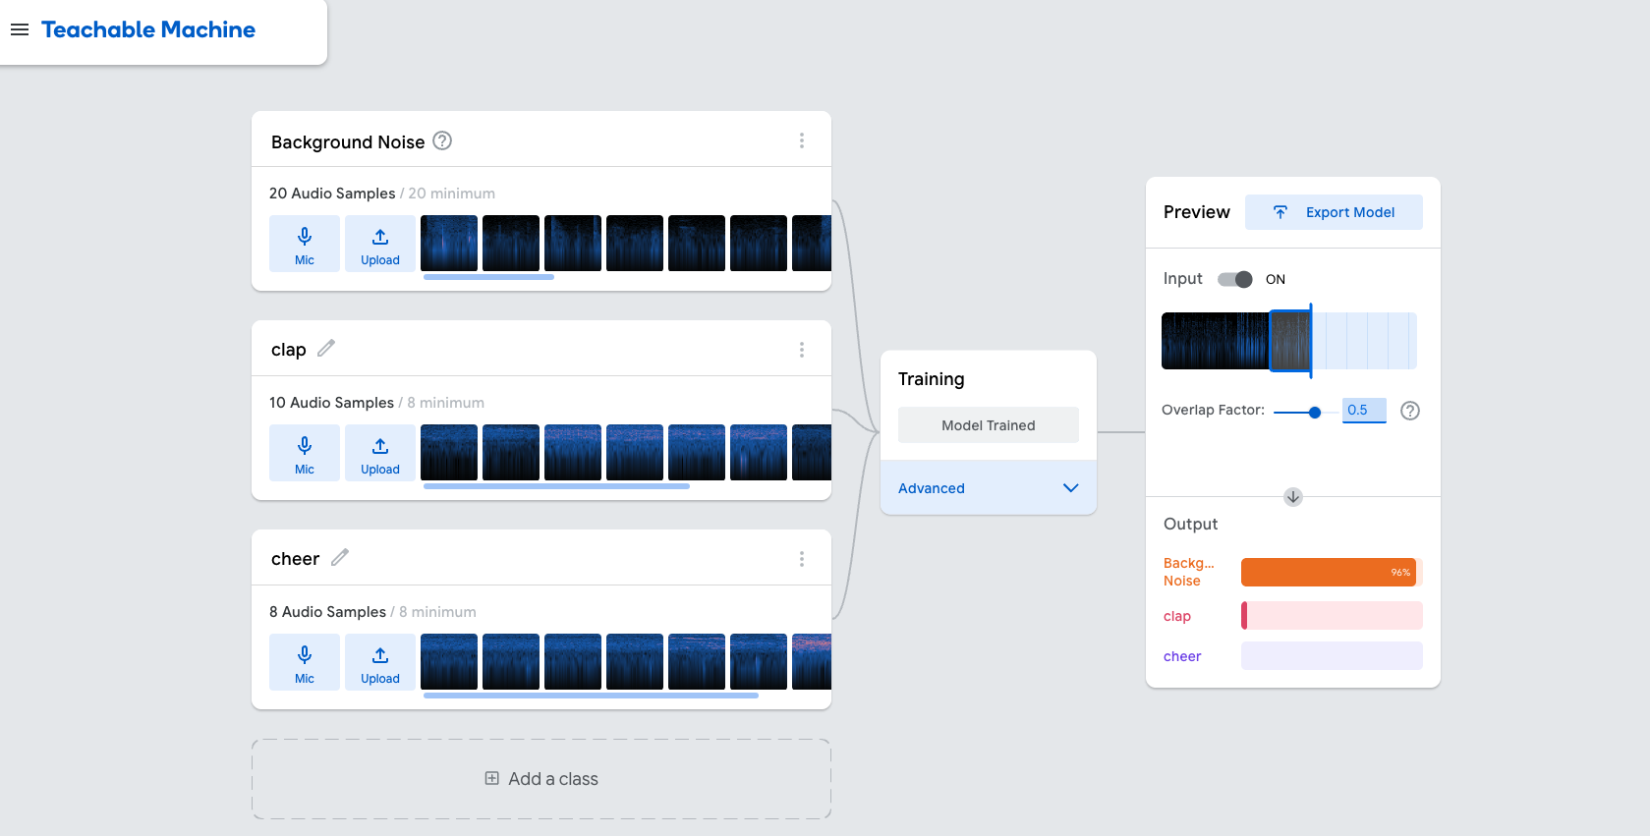Click the cheer samples horizontal scrollbar

591,696
